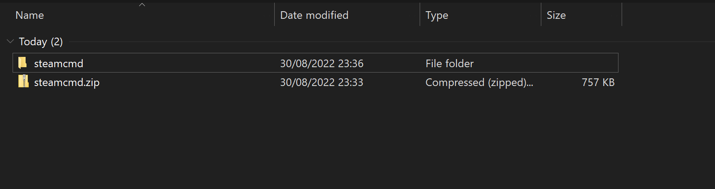The height and width of the screenshot is (189, 715).
Task: Click the 30/08/2022 23:33 date cell
Action: click(322, 82)
